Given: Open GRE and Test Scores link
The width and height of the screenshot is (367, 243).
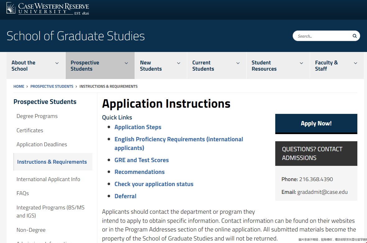Looking at the screenshot, I should (x=142, y=160).
